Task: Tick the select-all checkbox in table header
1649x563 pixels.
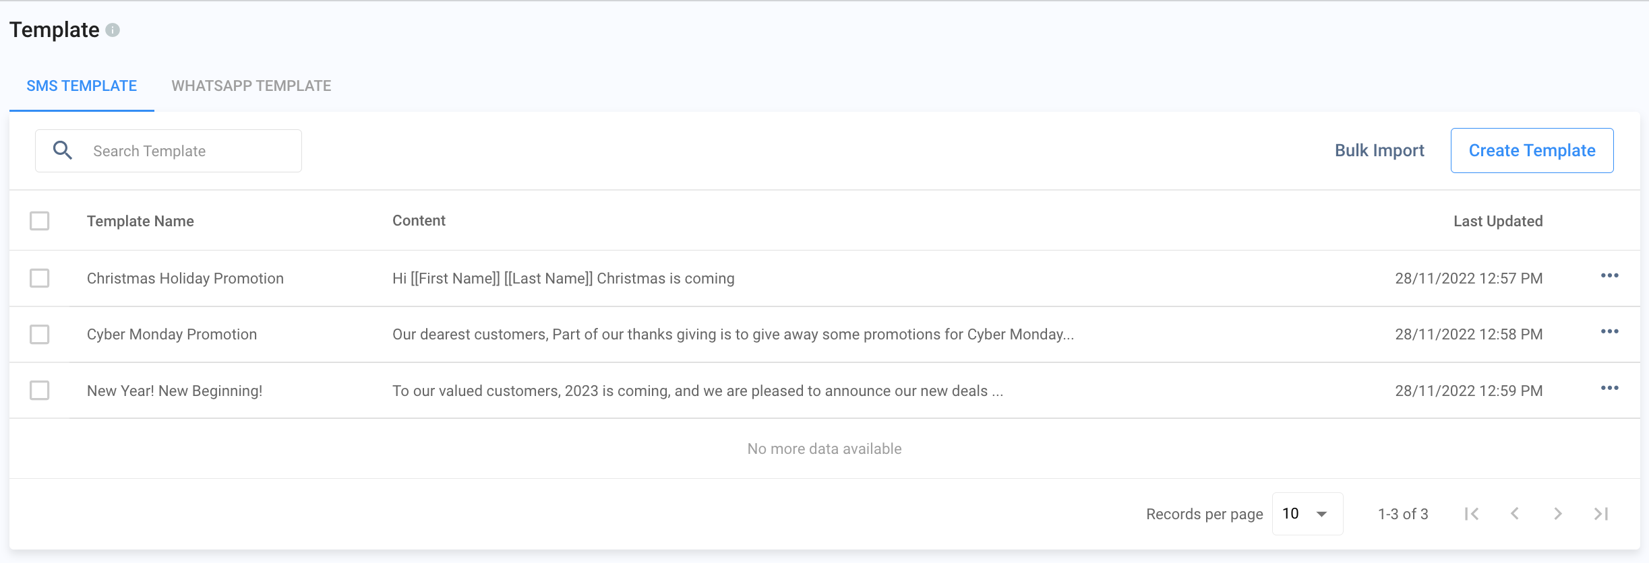Action: click(x=40, y=221)
